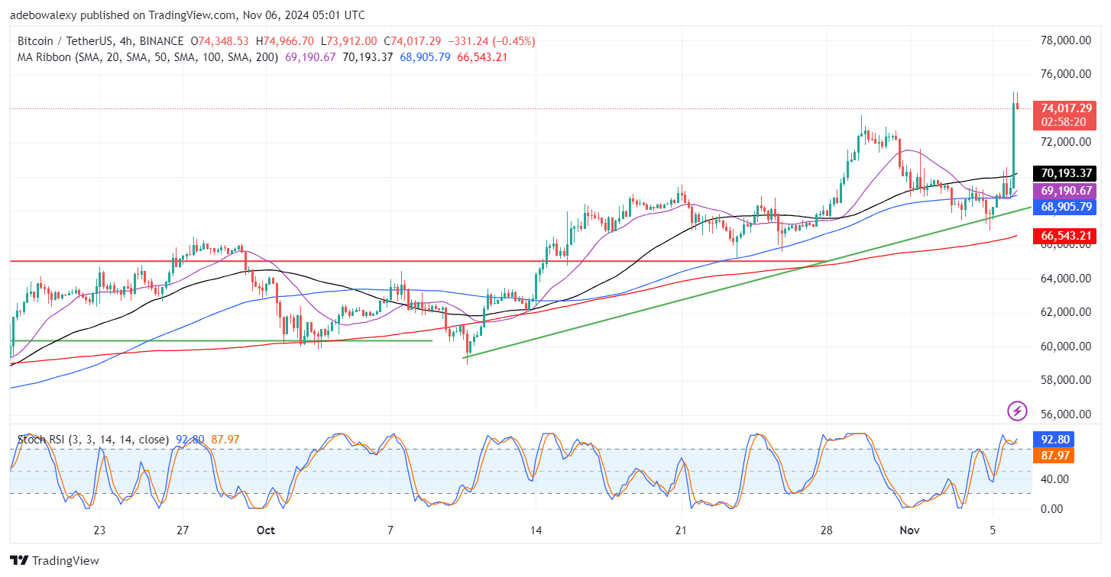Click the 40.00 Stoch RSI axis label
Screen dimensions: 1111x577
click(1054, 479)
